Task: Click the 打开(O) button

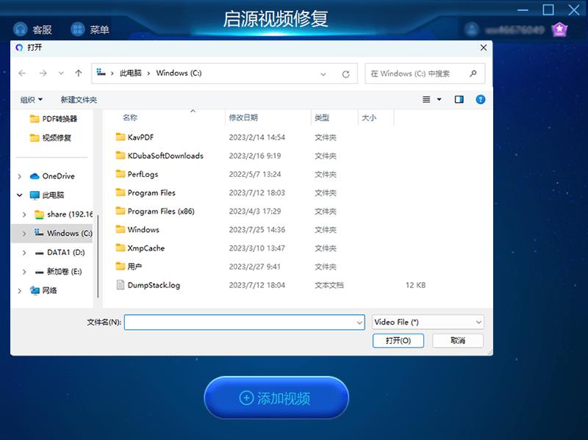Action: point(398,341)
